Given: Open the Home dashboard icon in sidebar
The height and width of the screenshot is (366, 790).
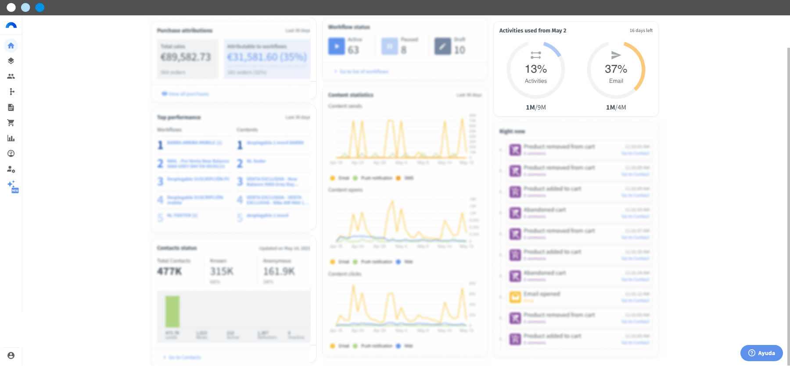Looking at the screenshot, I should click(11, 46).
